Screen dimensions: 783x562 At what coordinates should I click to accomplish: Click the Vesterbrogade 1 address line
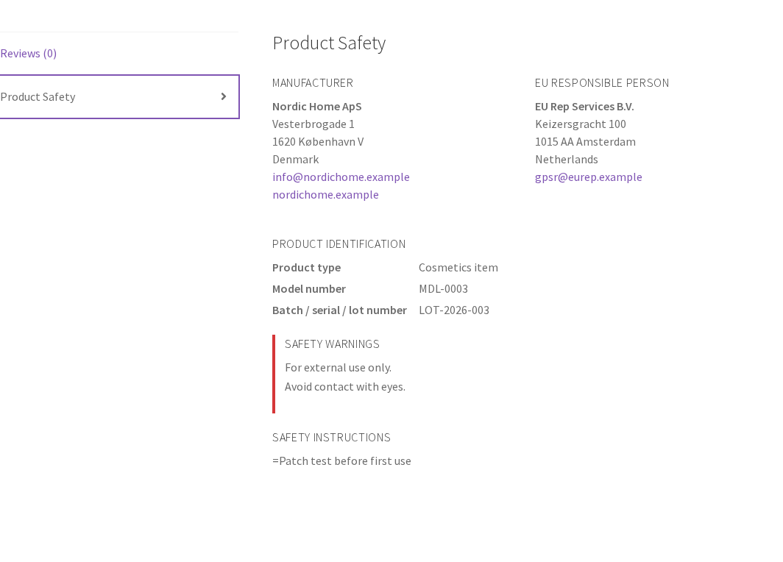pos(313,124)
